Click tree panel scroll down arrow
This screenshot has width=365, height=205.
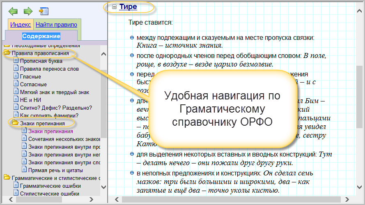coord(104,187)
